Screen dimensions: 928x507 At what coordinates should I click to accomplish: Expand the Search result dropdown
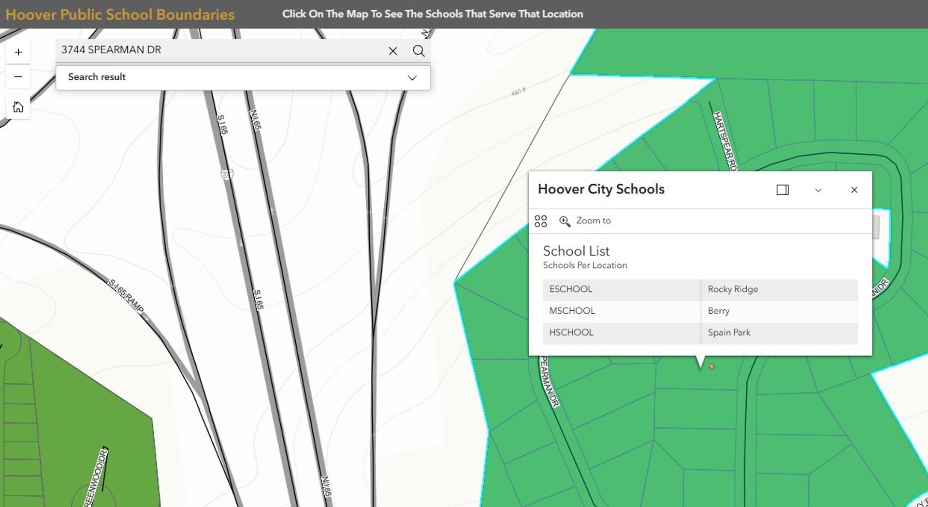(x=412, y=77)
